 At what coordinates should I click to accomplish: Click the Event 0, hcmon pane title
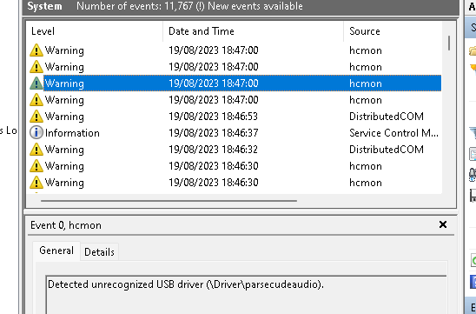pyautogui.click(x=66, y=225)
